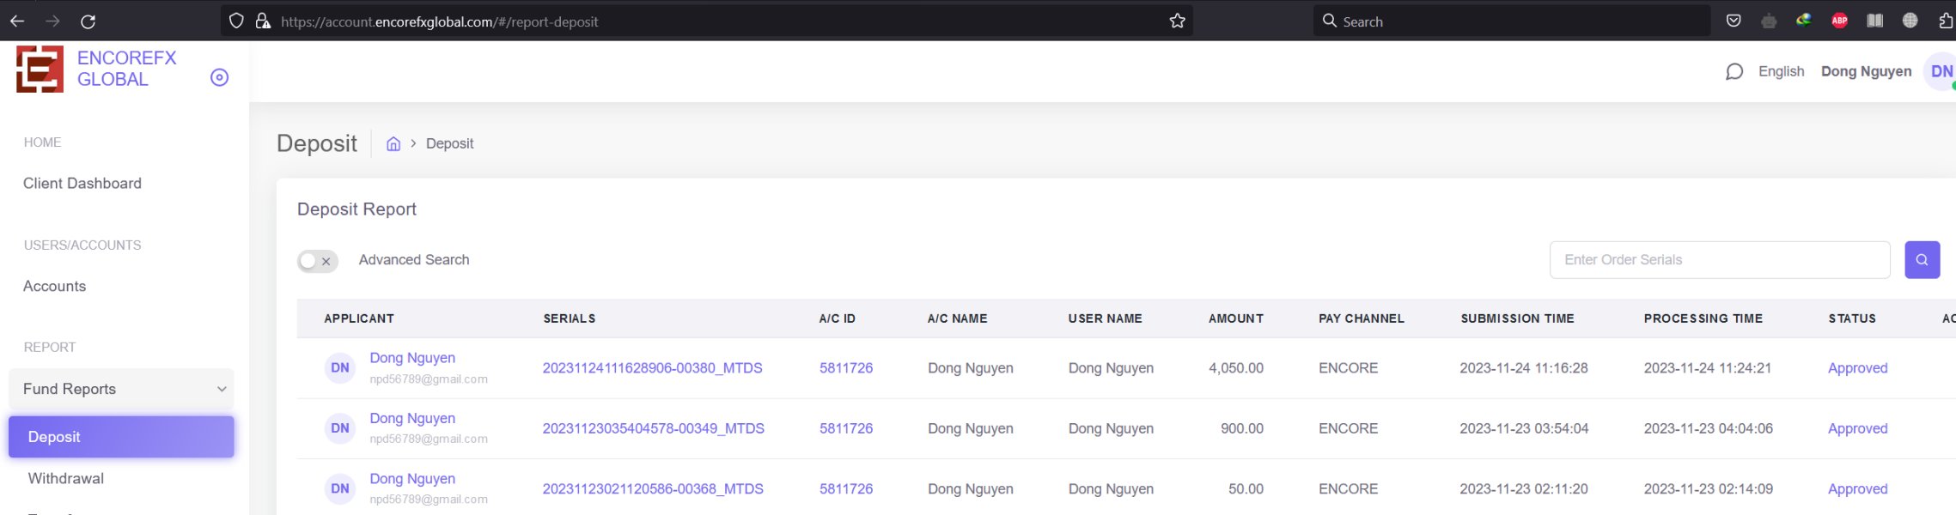Open the ABP ad blocker extension
1956x515 pixels.
(x=1839, y=21)
